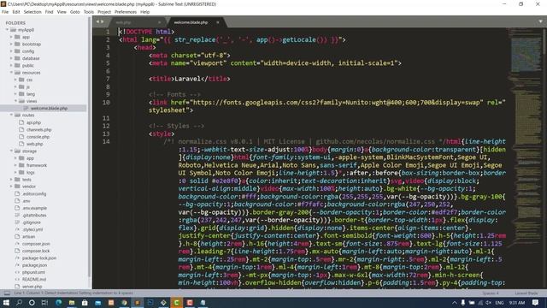The height and width of the screenshot is (308, 547).
Task: Open channels.php from routes folder
Action: [x=38, y=129]
